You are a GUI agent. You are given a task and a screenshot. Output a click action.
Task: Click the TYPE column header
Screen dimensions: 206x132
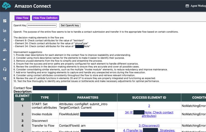[45, 98]
